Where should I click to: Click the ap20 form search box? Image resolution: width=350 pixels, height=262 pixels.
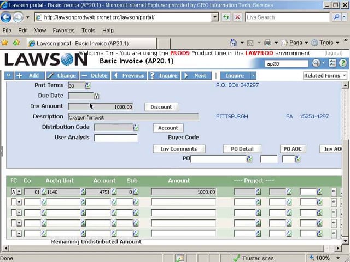click(x=287, y=64)
